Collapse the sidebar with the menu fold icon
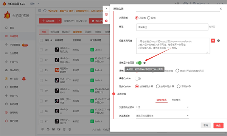The height and width of the screenshot is (136, 227). [x=40, y=11]
